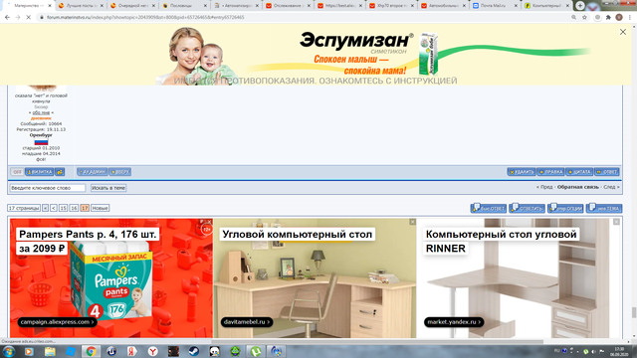Bookmark the page with star icon
This screenshot has height=358, width=637.
point(584,18)
